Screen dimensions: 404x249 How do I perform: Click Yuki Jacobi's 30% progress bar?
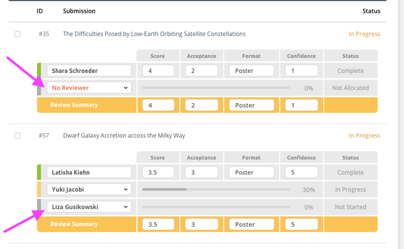pos(215,189)
